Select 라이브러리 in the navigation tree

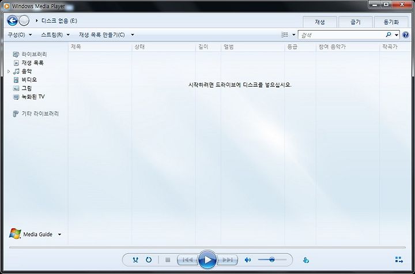coord(34,54)
